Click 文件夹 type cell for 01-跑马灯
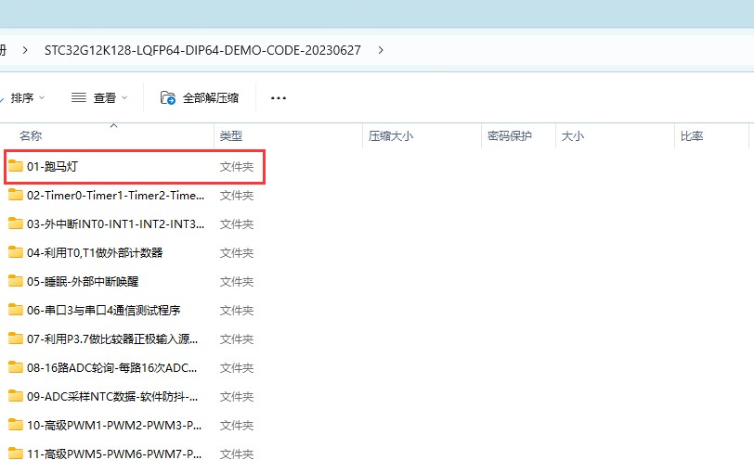The image size is (754, 460). click(x=237, y=167)
